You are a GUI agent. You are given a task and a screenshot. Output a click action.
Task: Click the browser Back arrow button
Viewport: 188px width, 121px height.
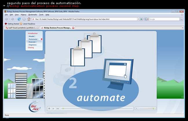[x=6, y=19]
